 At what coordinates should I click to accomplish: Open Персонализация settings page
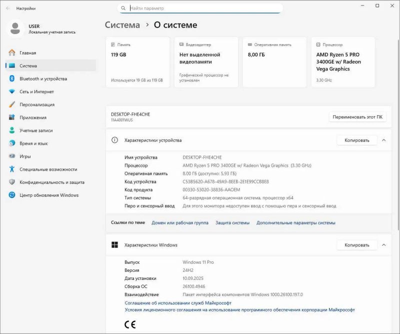(x=50, y=105)
